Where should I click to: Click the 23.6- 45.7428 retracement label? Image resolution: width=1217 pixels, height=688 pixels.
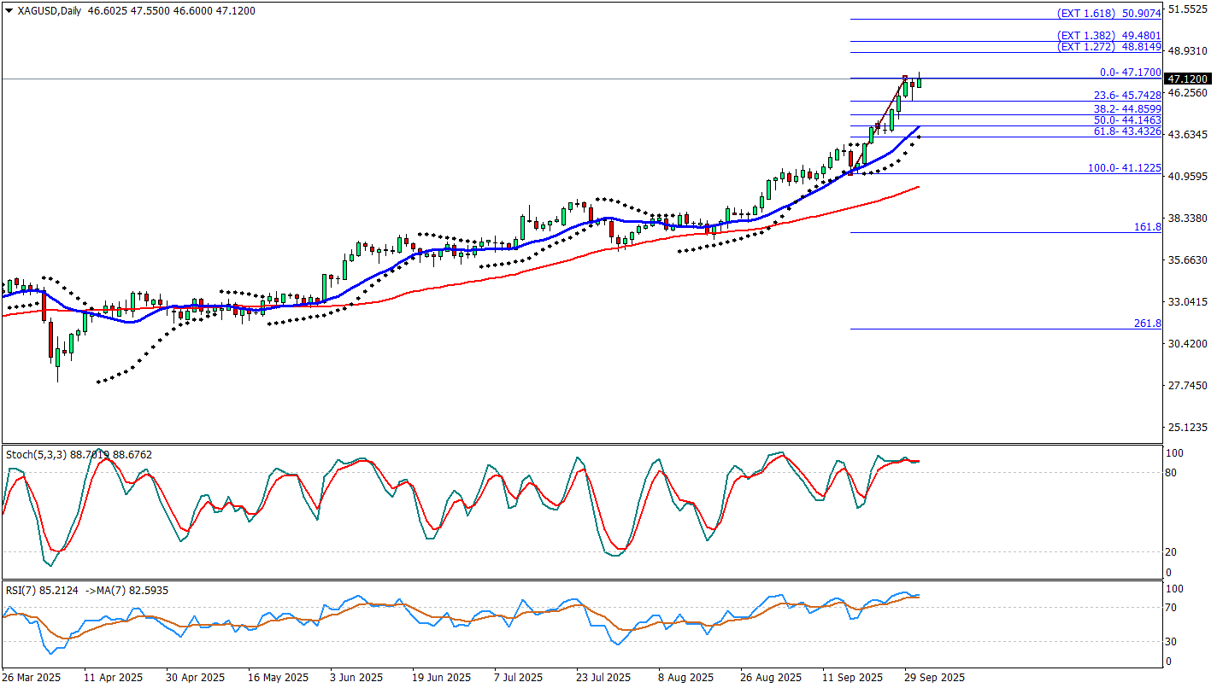pos(1127,96)
